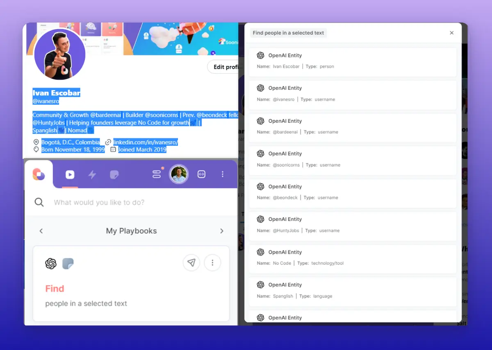Close the results panel with X
The height and width of the screenshot is (350, 492).
tap(452, 33)
